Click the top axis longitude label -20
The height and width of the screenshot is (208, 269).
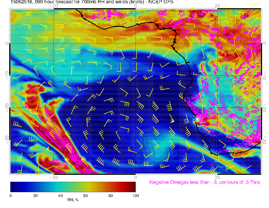point(54,6)
